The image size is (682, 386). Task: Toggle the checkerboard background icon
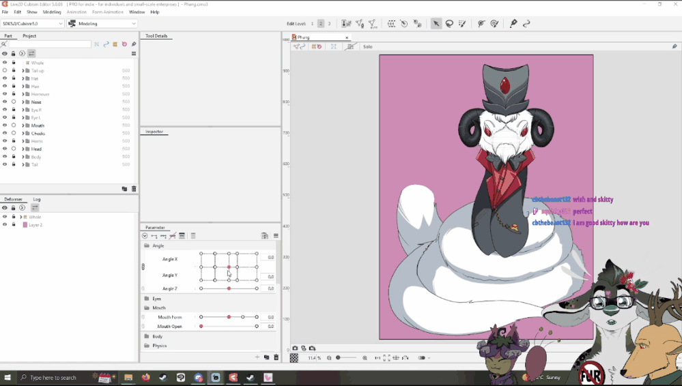tap(294, 358)
